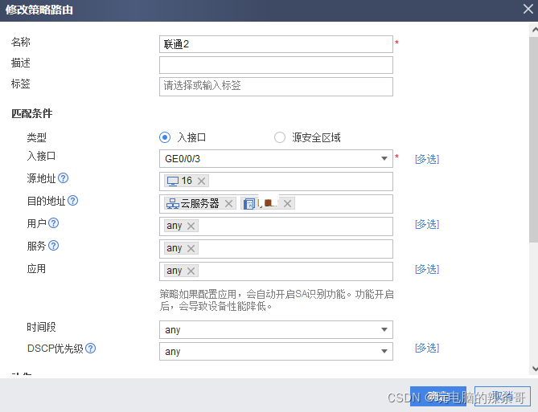The height and width of the screenshot is (412, 538).
Task: Remove the 16 source address tag
Action: tap(201, 181)
